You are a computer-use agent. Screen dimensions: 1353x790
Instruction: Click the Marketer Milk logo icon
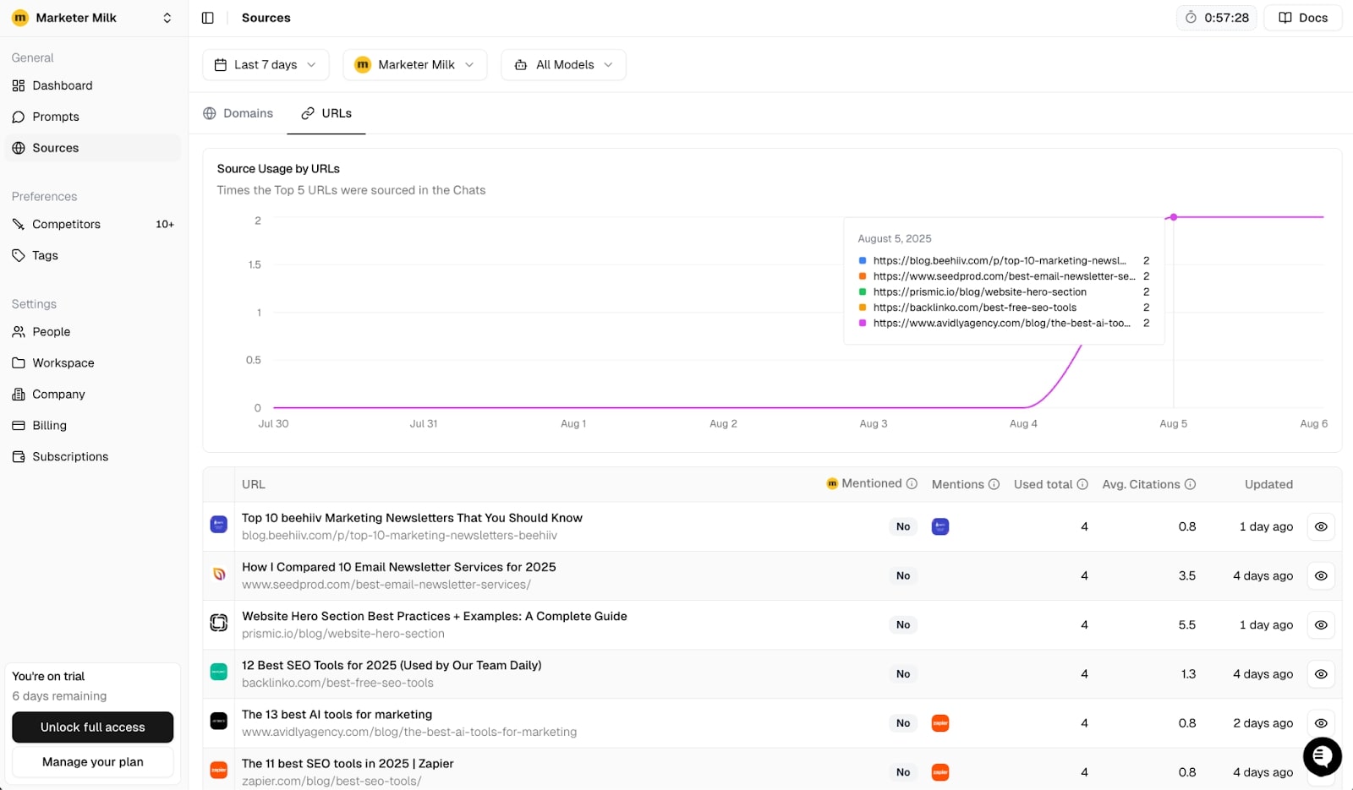coord(20,18)
